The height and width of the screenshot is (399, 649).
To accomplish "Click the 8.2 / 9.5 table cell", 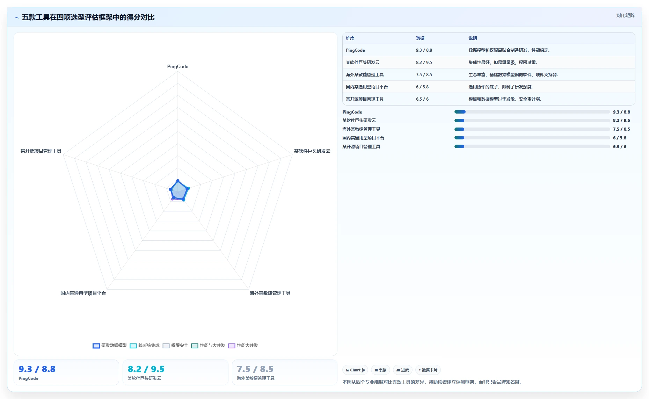I will pos(424,63).
